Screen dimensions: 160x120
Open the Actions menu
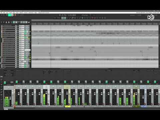click(26, 13)
